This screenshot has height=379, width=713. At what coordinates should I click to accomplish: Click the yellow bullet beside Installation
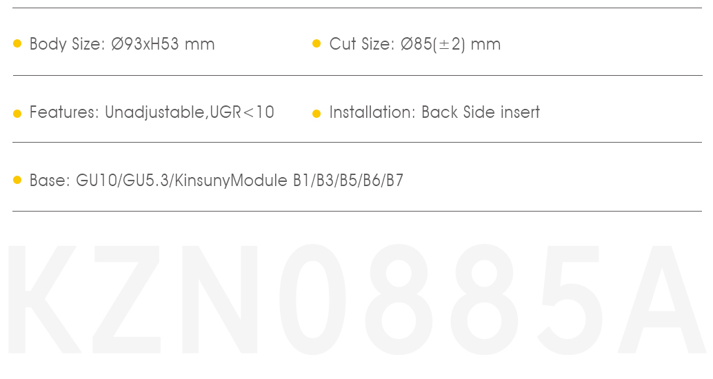[317, 113]
